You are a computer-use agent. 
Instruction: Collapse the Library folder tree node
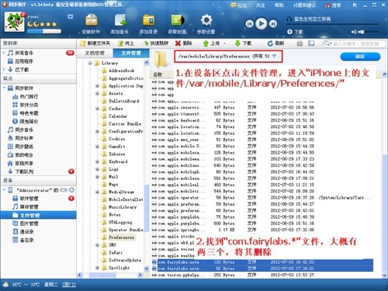pyautogui.click(x=90, y=63)
